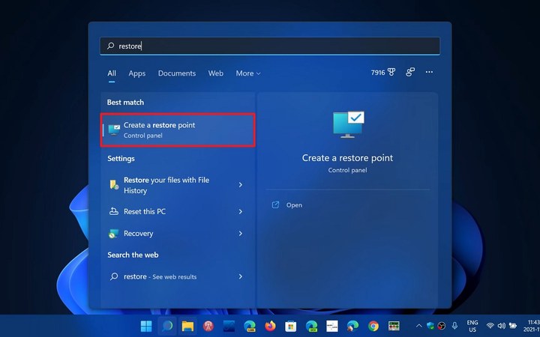
Task: Open the rightmost pinned app on the taskbar
Action: [x=394, y=326]
